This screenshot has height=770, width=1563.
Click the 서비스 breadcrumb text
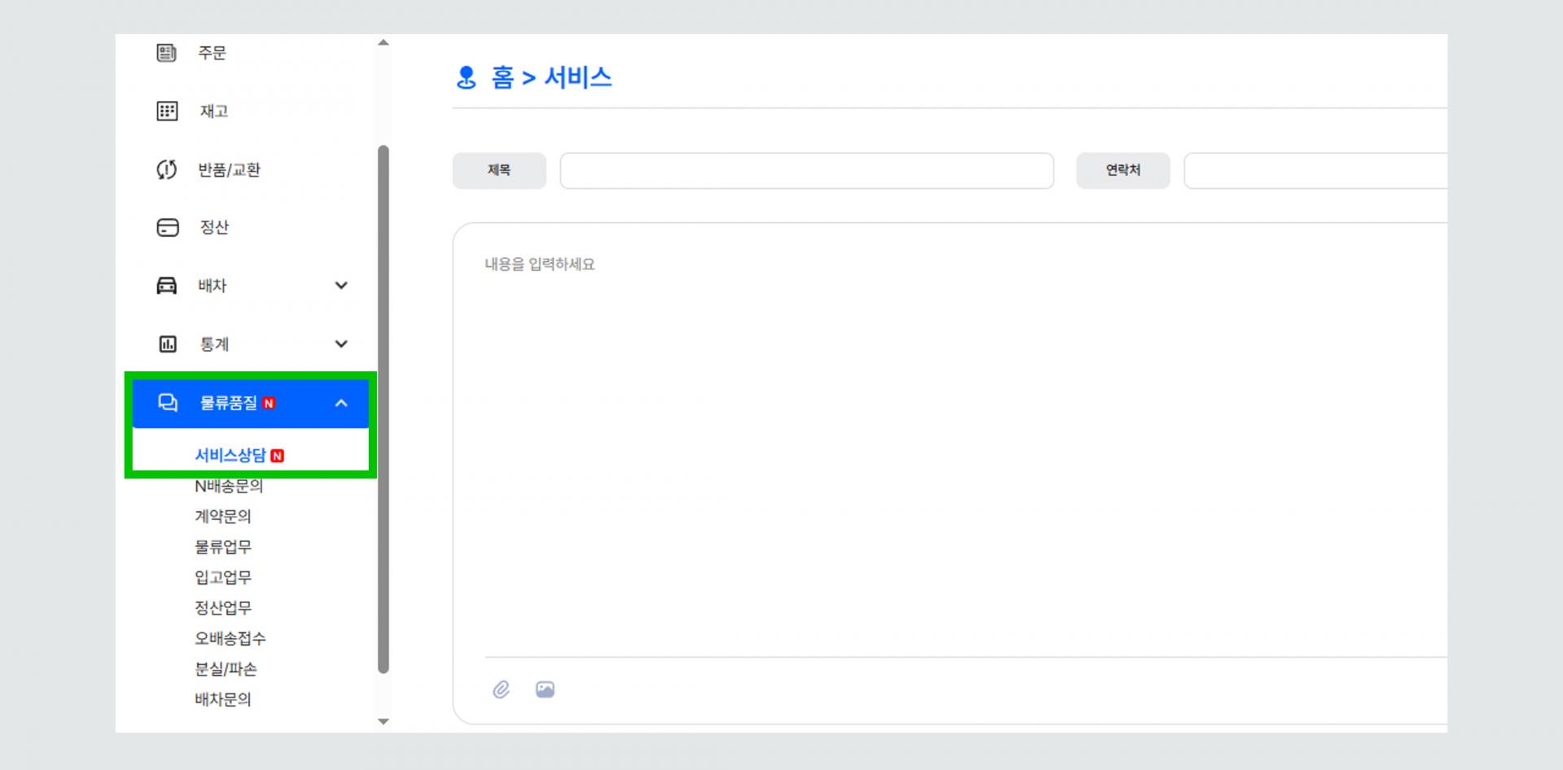tap(578, 77)
